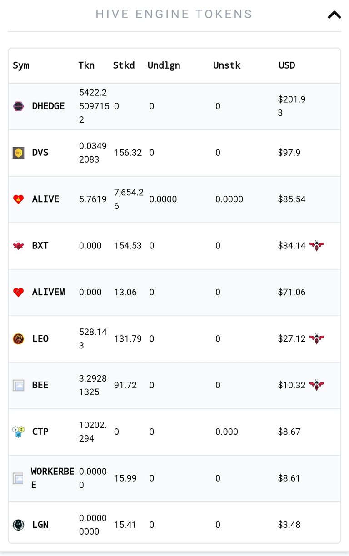Click the CTP hexagon token icon
Screen dimensions: 349x556
(18, 432)
